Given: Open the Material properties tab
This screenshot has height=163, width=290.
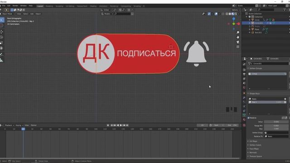Looking at the screenshot, I should tap(244, 120).
